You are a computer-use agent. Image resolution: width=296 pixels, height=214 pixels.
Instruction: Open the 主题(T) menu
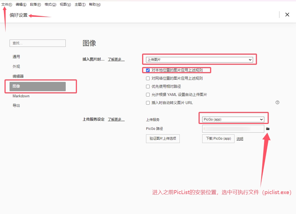[80, 4]
